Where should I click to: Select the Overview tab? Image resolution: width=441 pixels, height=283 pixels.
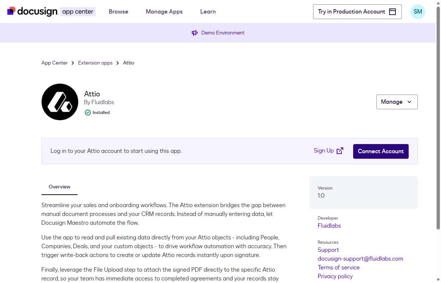click(60, 187)
